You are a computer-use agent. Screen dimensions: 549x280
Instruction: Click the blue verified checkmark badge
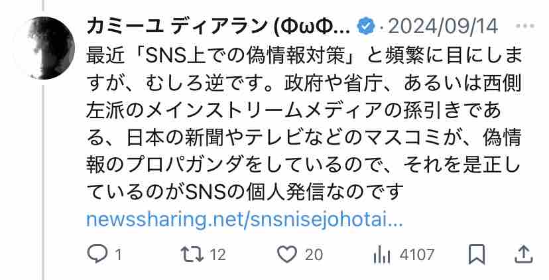pos(365,27)
